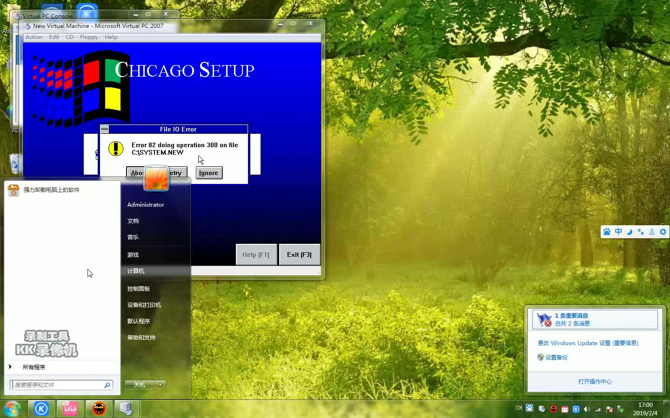Click the user account flower picture
The image size is (670, 418).
coord(156,178)
